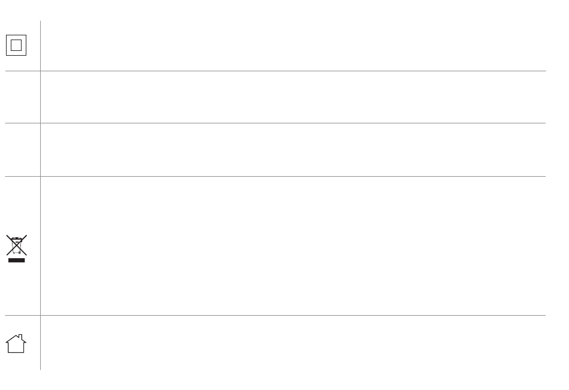The width and height of the screenshot is (569, 390).
Task: Click the column divider line beside the house symbol
Action: click(40, 343)
